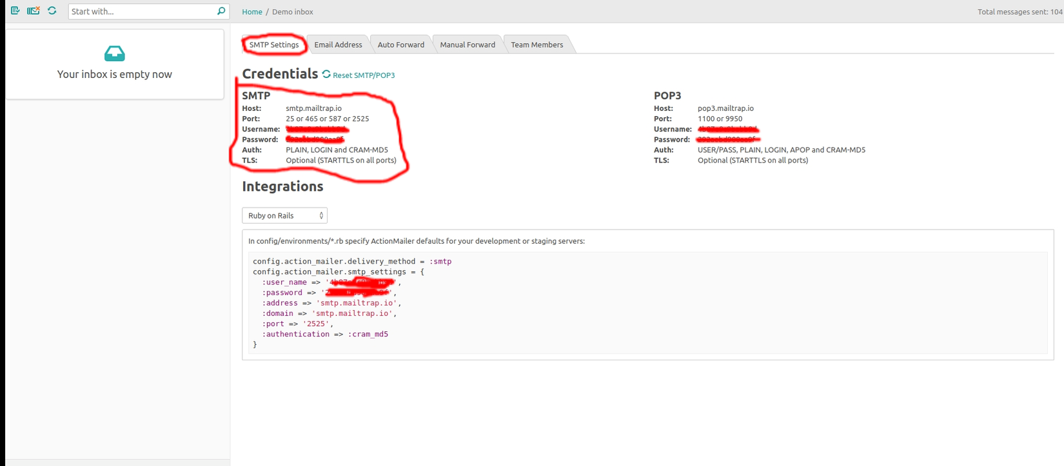Click the code line 'config.action_mailer.delivery_method = :smtp'
This screenshot has height=466, width=1064.
tap(352, 261)
